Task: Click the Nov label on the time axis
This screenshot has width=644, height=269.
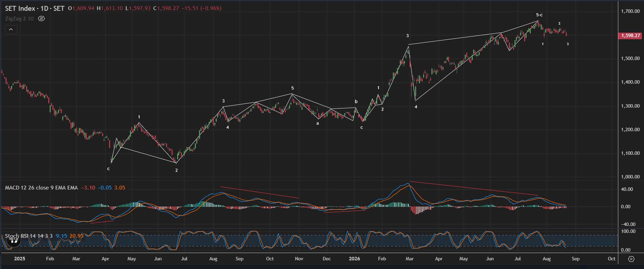Action: coord(299,259)
